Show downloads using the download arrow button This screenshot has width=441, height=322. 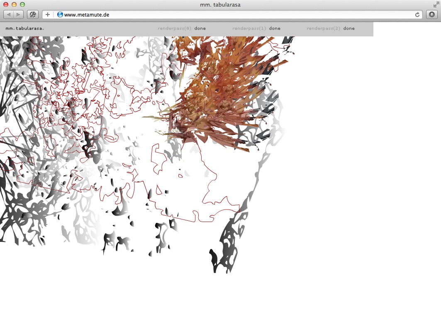tap(432, 15)
